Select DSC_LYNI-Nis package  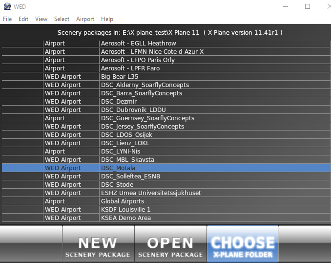(166, 152)
